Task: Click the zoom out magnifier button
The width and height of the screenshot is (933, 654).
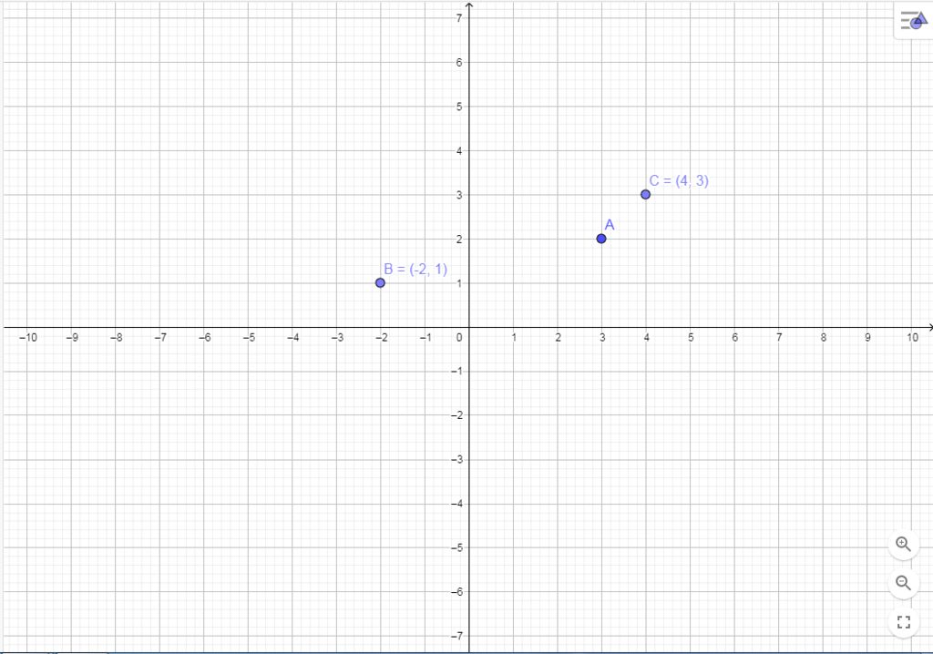Action: point(903,583)
